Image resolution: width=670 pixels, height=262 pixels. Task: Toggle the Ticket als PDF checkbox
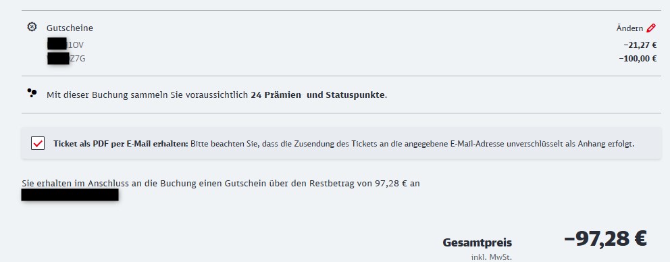pyautogui.click(x=38, y=143)
